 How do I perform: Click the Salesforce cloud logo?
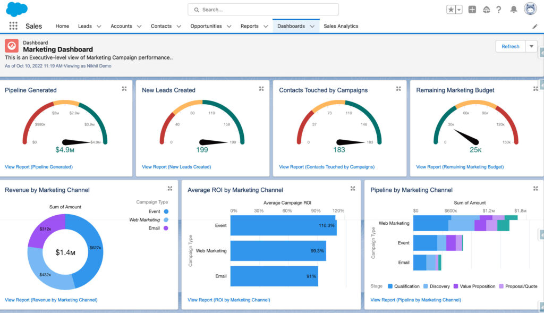pyautogui.click(x=16, y=9)
